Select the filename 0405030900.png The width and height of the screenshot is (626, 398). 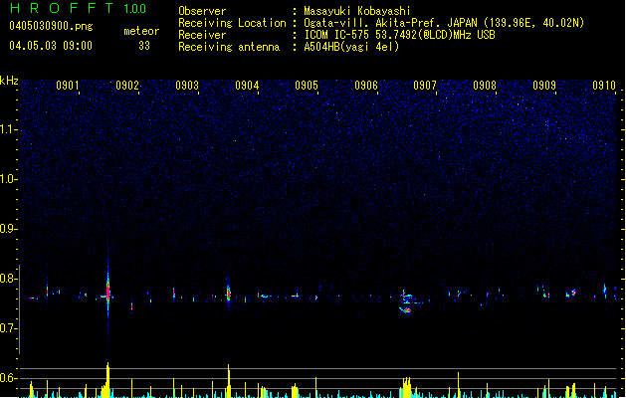coord(51,26)
